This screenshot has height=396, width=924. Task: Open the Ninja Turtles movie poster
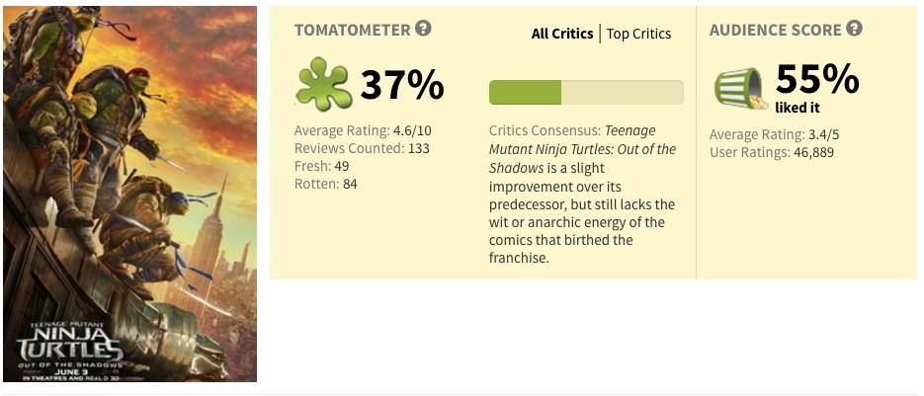129,194
